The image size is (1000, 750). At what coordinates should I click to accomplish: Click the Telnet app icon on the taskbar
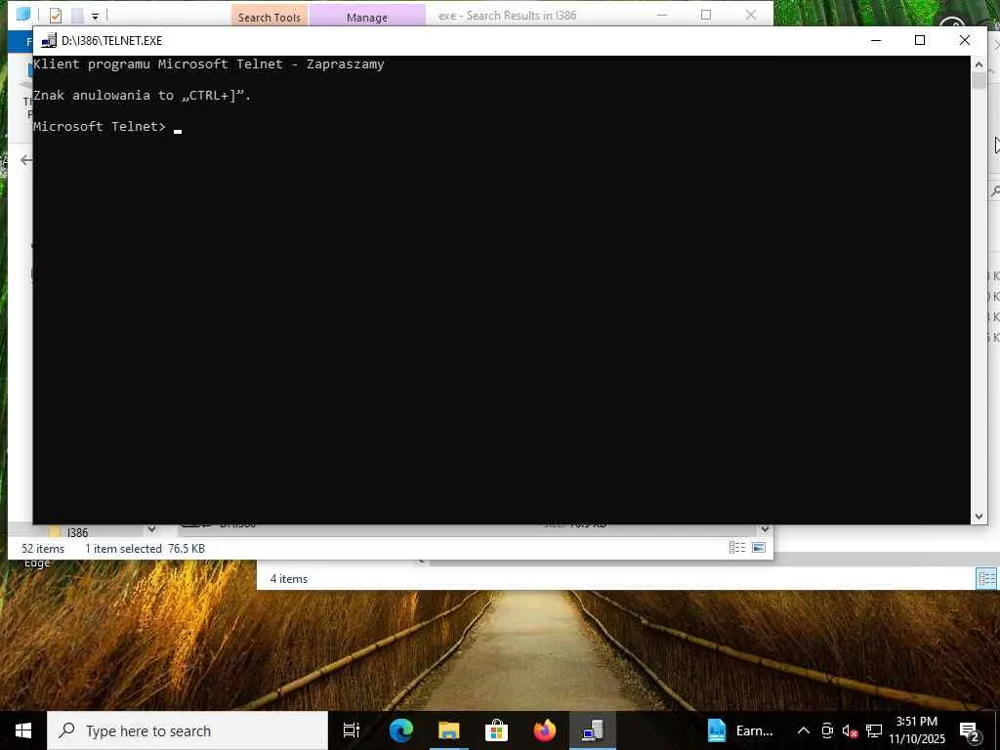click(x=593, y=730)
